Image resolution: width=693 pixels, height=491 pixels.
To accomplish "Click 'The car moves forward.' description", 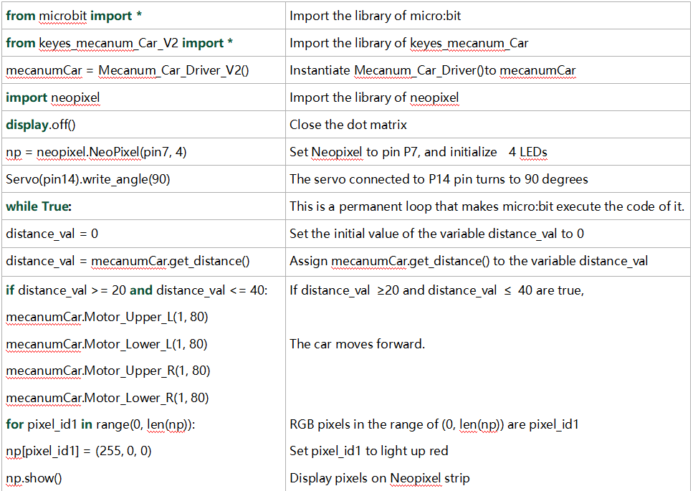I will (357, 344).
